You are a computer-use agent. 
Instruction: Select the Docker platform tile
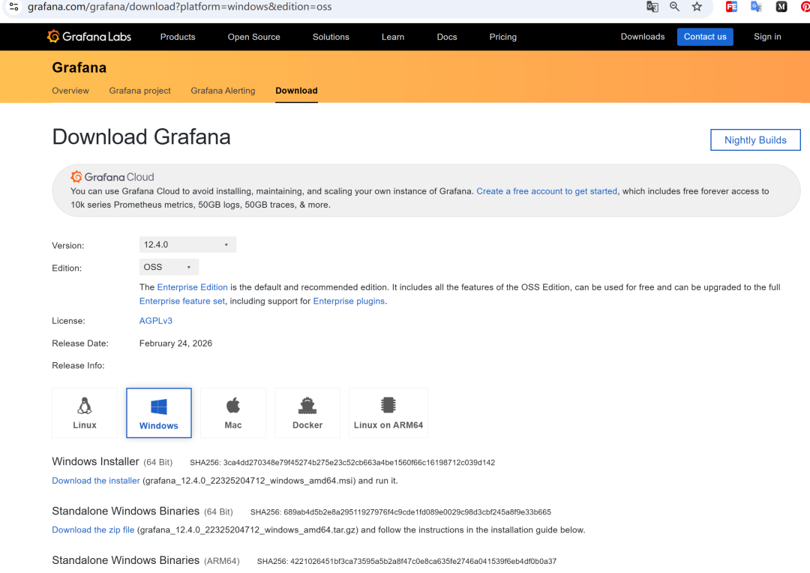[307, 412]
